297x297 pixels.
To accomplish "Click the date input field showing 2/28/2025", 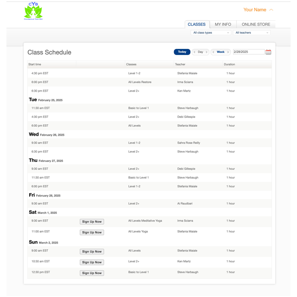I will (248, 52).
